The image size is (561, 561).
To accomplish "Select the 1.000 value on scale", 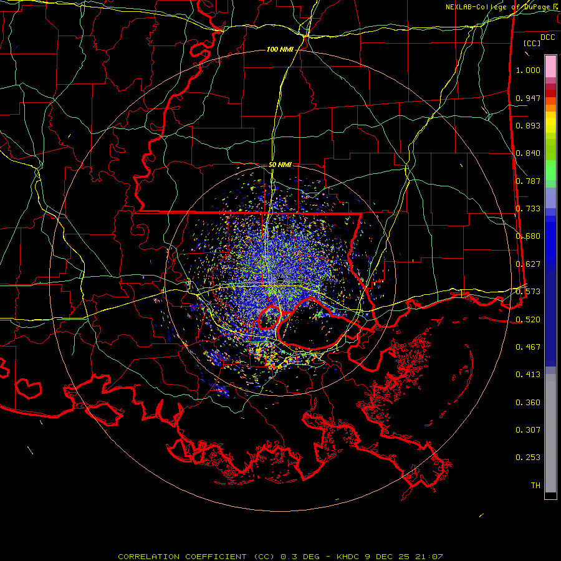I will coord(528,70).
